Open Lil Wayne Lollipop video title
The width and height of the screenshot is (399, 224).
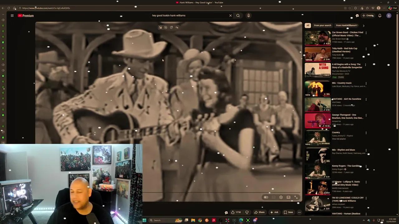coord(346,183)
